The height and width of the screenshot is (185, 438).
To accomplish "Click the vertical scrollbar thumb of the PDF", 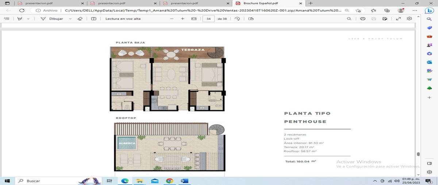I will [418, 154].
